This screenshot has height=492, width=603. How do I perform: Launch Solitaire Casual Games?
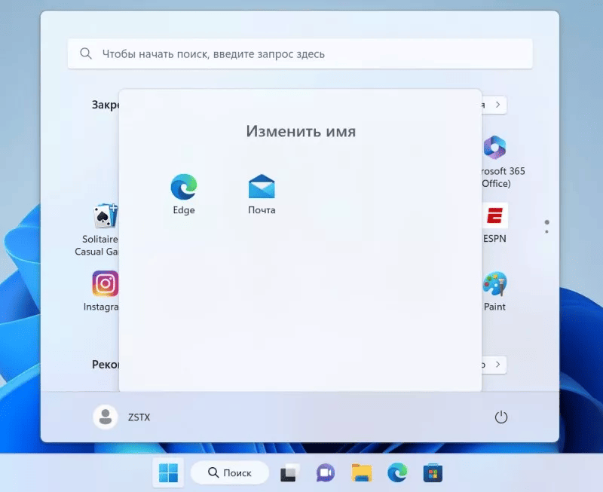(97, 230)
